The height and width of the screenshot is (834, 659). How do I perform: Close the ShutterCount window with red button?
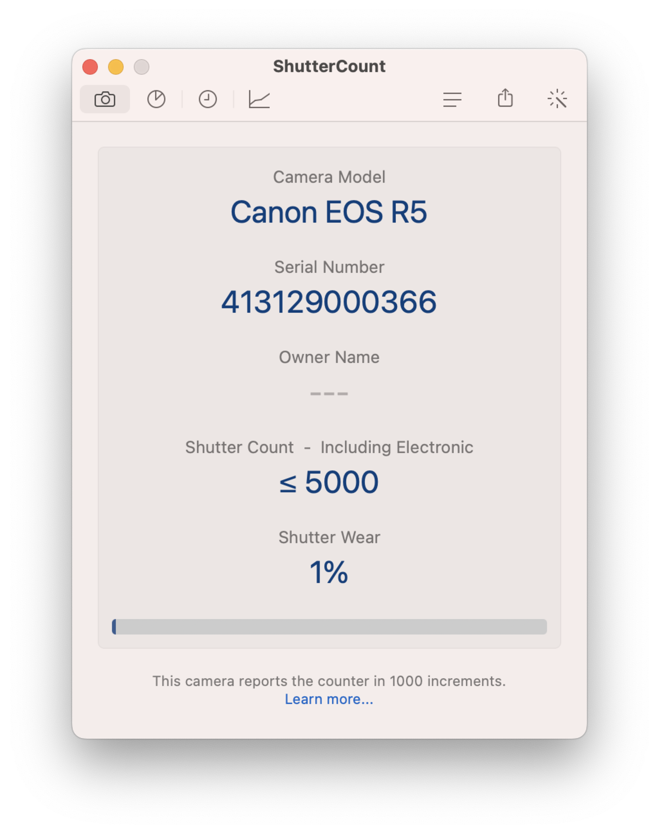(90, 67)
